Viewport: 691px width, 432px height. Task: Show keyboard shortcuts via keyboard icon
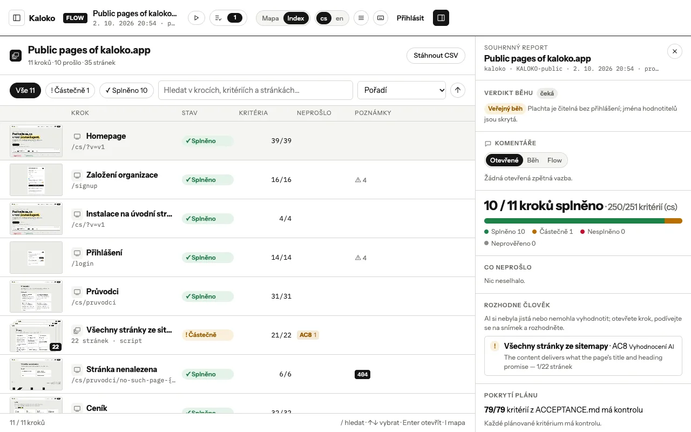pos(381,18)
